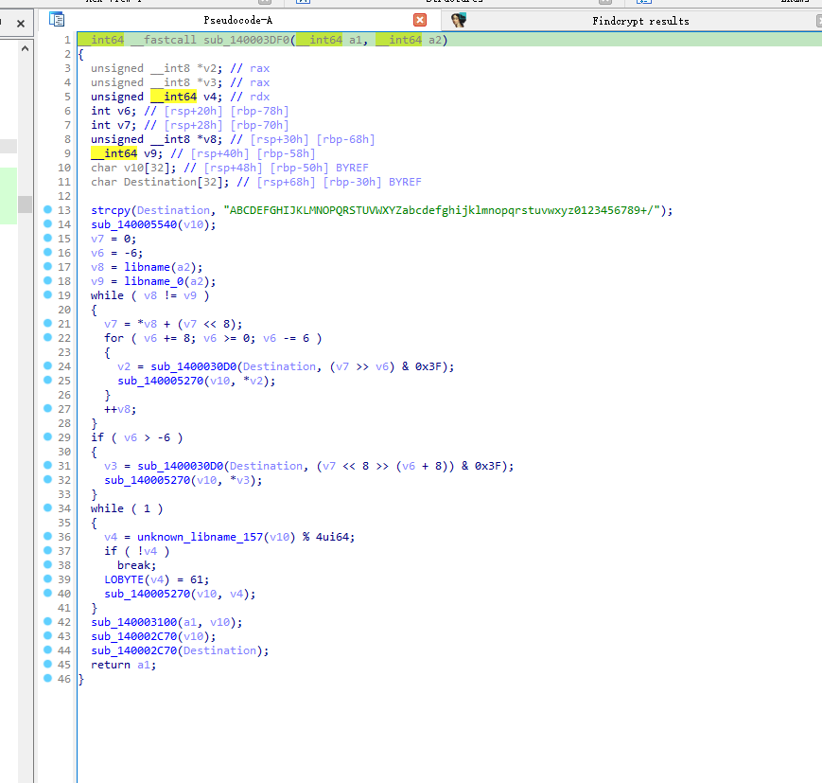Set breakpoint marker on line 42
Screen dimensions: 822x783
pos(47,622)
